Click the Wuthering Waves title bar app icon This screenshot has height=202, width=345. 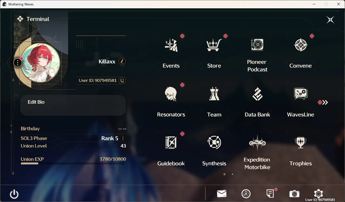(4, 4)
